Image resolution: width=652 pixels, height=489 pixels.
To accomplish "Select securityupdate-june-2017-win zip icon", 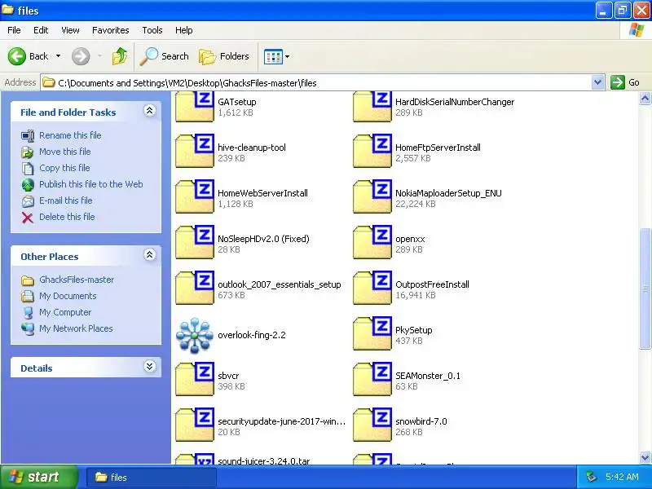I will tap(195, 425).
